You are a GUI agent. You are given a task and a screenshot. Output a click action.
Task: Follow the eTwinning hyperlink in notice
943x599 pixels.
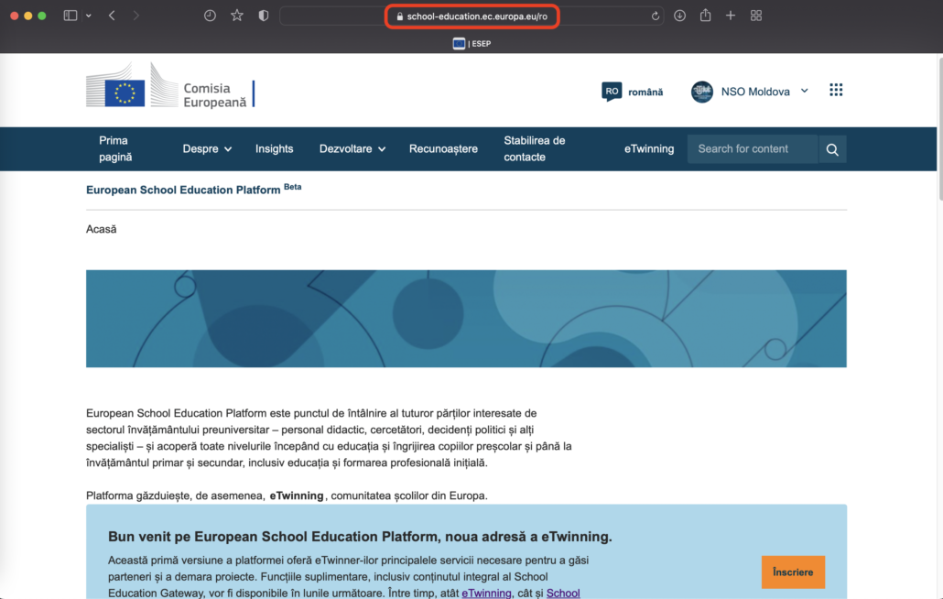pyautogui.click(x=486, y=593)
